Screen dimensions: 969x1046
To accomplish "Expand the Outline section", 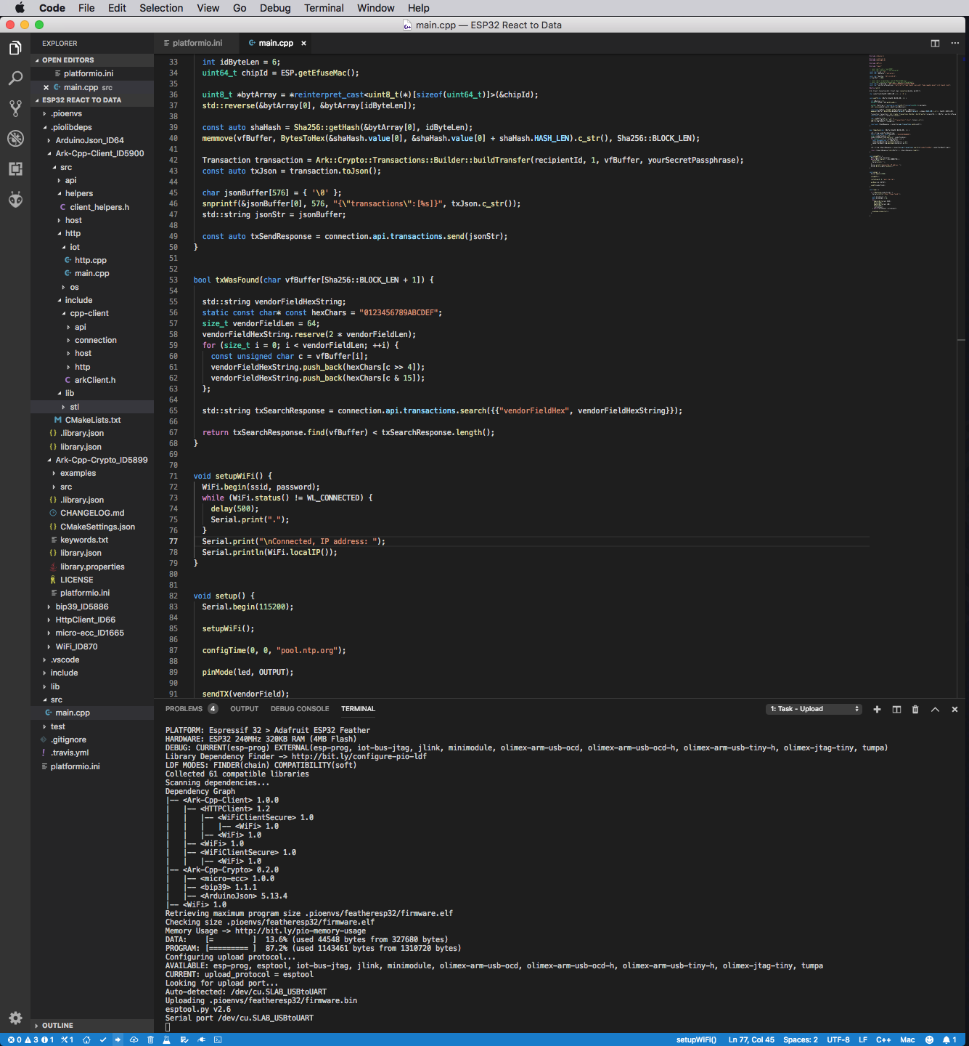I will click(x=57, y=1026).
